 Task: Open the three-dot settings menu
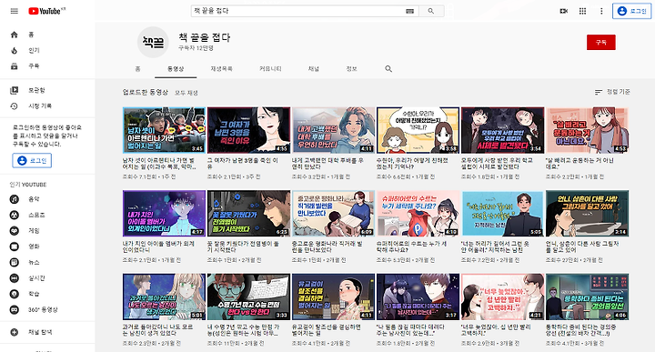[601, 11]
